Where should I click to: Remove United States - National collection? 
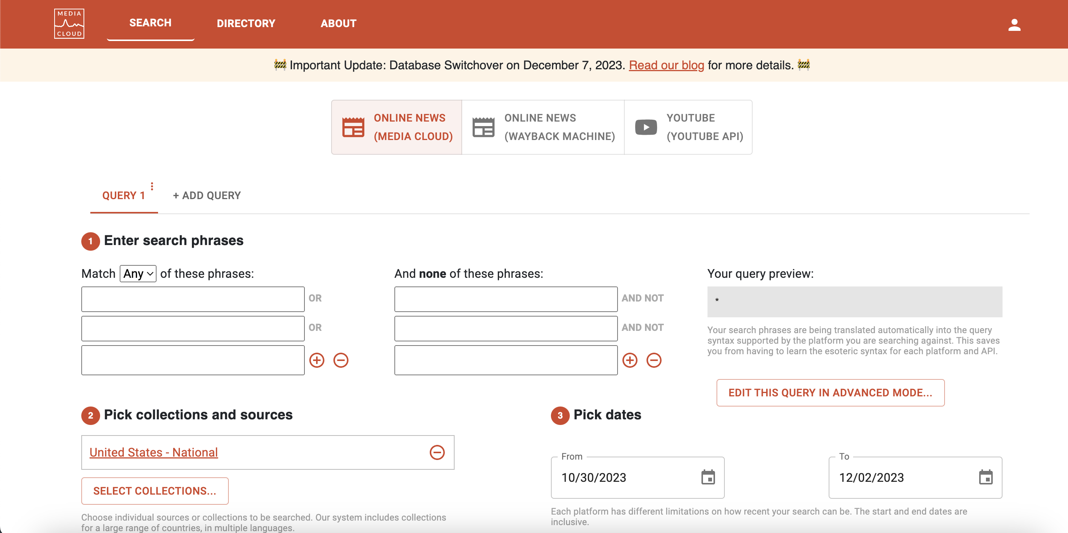[x=437, y=452]
